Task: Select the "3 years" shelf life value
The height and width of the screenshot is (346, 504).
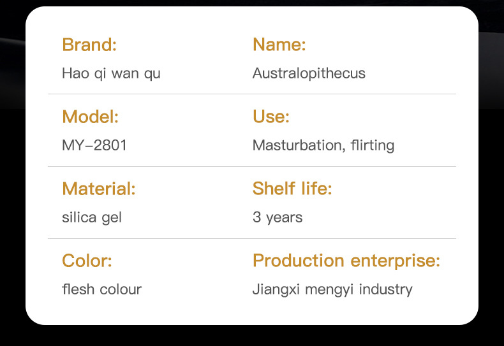Action: (278, 217)
